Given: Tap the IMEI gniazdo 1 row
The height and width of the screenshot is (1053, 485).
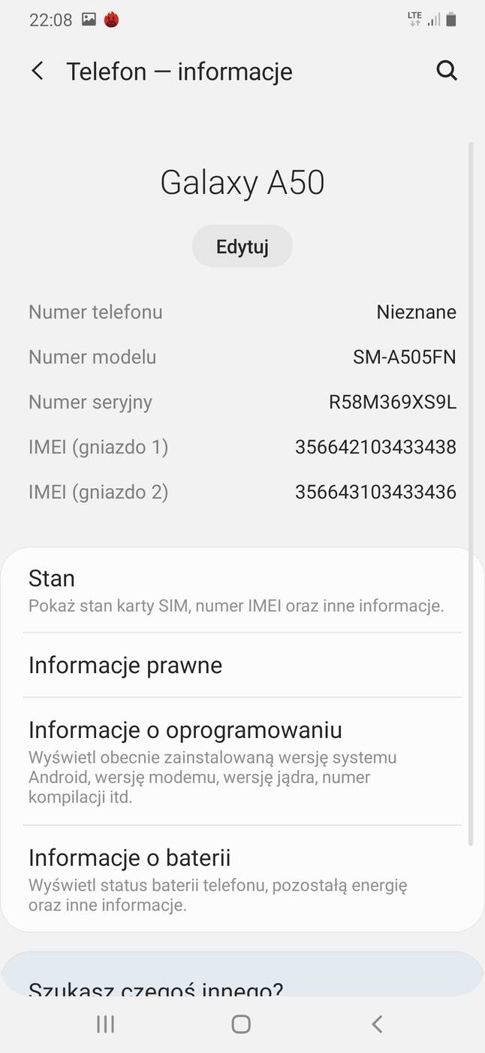Looking at the screenshot, I should 242,447.
